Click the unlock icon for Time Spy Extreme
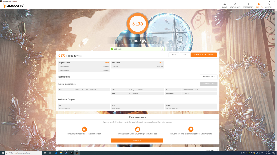 coord(84,129)
